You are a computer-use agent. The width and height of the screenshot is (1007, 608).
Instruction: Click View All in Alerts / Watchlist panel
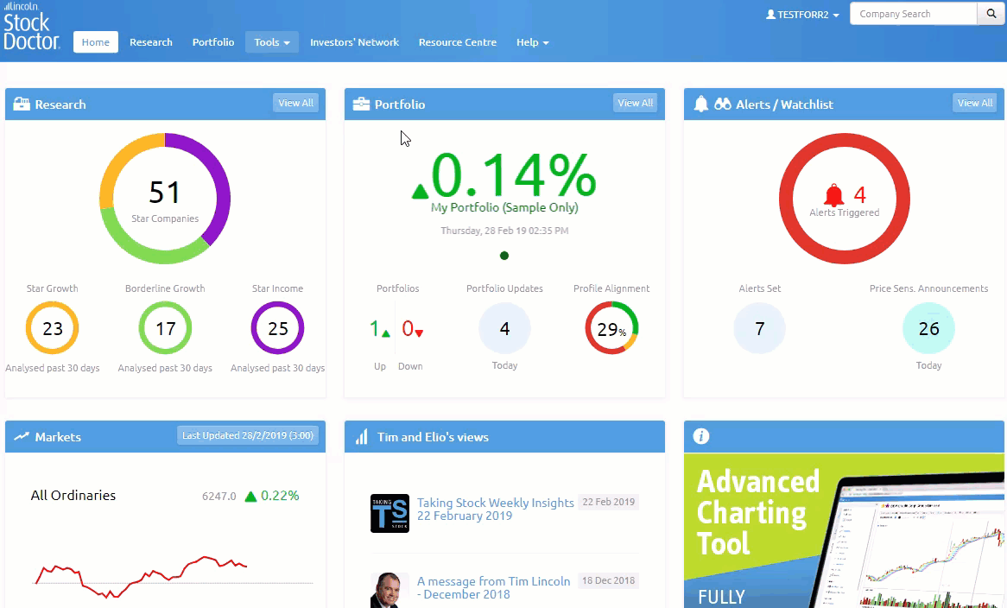(x=974, y=103)
